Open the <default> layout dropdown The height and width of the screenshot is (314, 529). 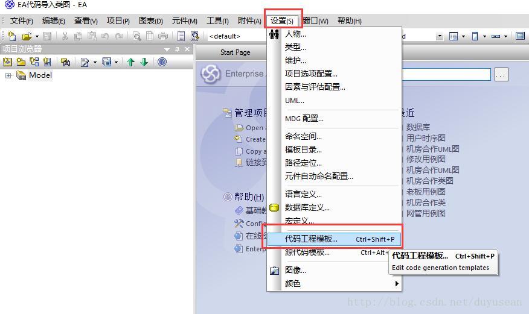click(236, 36)
